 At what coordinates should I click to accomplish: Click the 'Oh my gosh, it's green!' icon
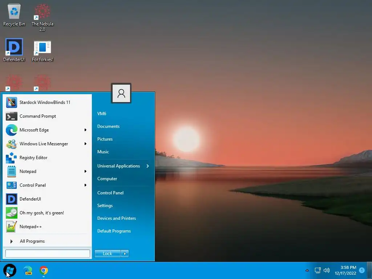pyautogui.click(x=11, y=213)
